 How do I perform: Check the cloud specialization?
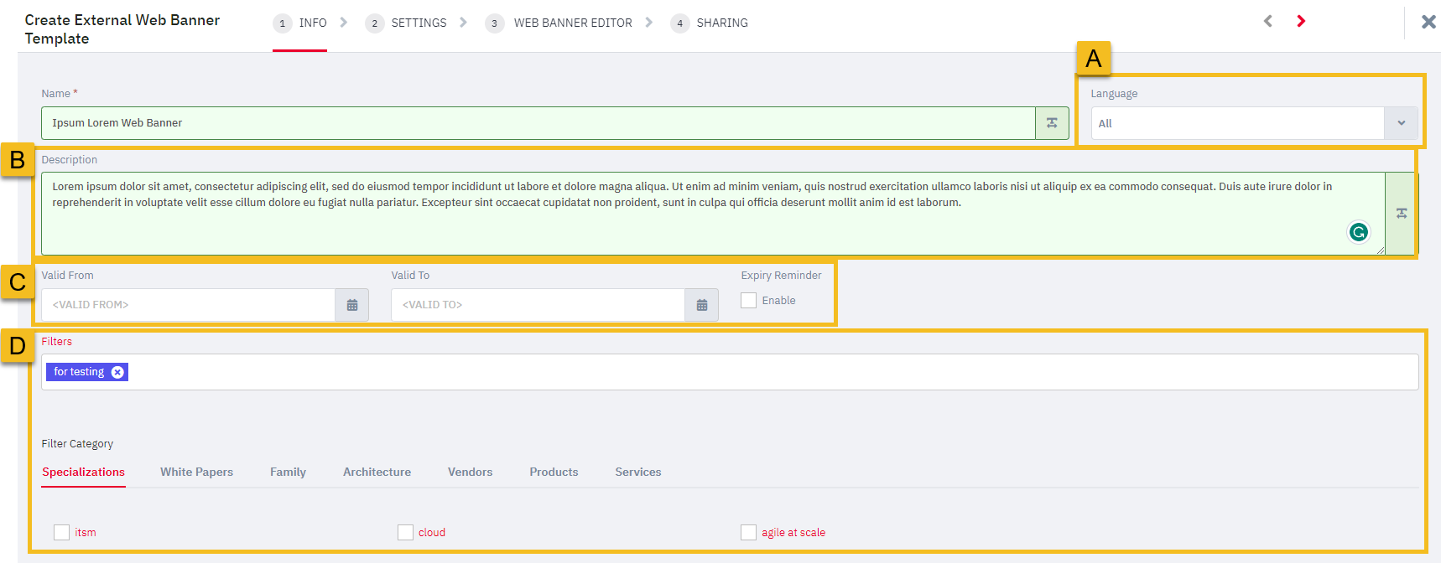click(x=405, y=532)
